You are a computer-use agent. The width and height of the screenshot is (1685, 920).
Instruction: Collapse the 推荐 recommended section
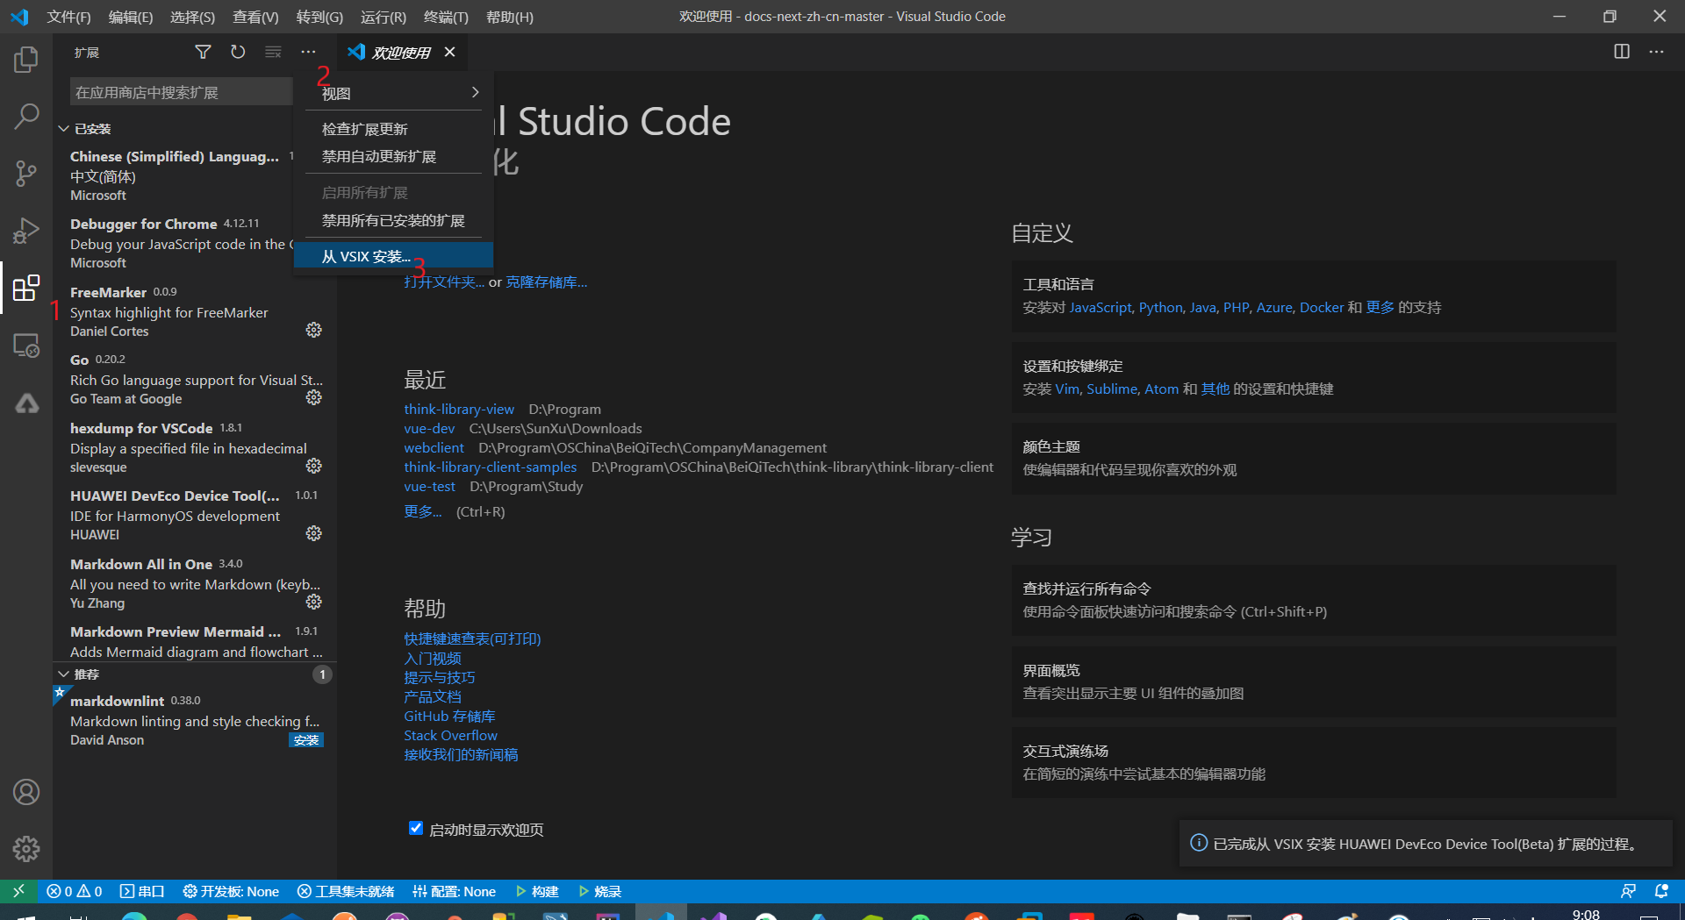click(x=195, y=674)
